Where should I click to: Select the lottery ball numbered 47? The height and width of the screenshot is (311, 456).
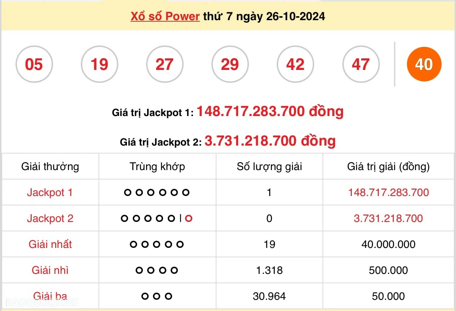361,64
